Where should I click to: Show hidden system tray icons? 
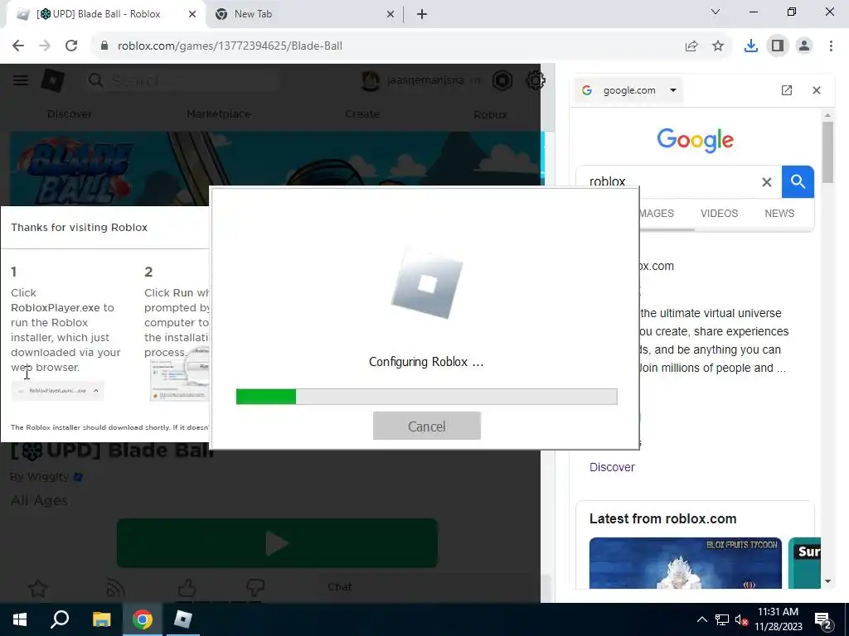point(701,619)
